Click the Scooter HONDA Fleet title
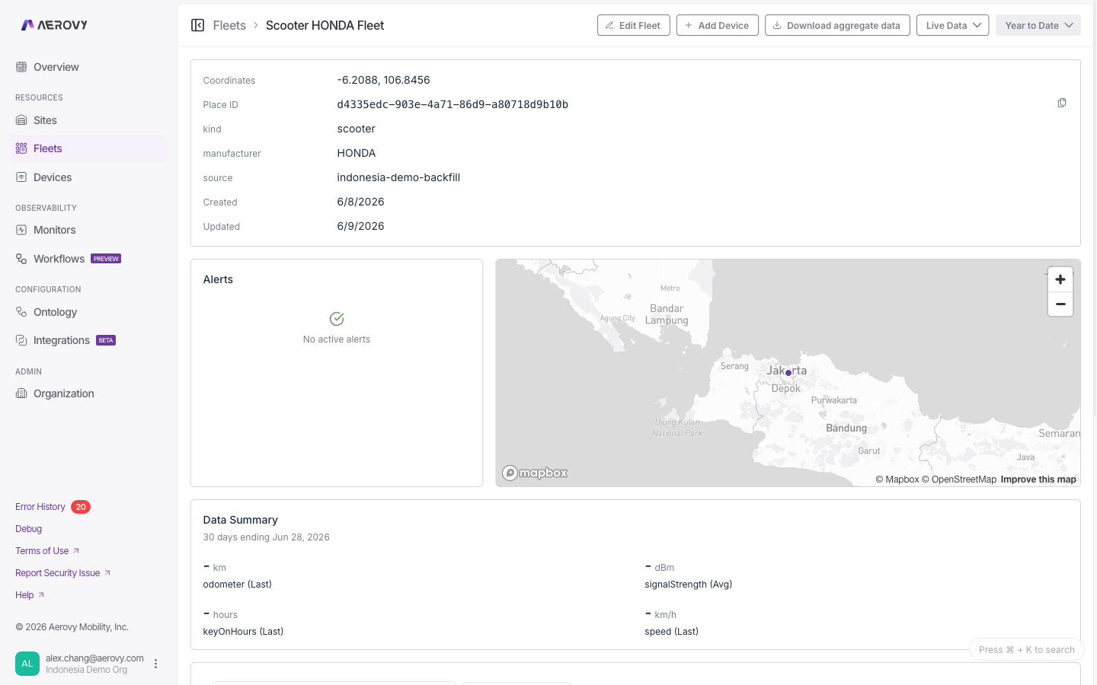1097x685 pixels. tap(325, 25)
